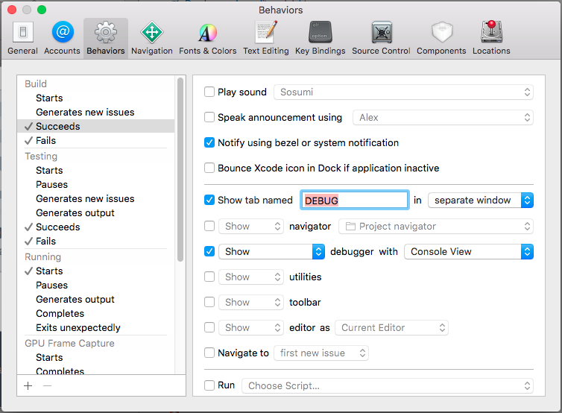Disable Notify using bezel or system notification
Image resolution: width=562 pixels, height=413 pixels.
tap(209, 142)
